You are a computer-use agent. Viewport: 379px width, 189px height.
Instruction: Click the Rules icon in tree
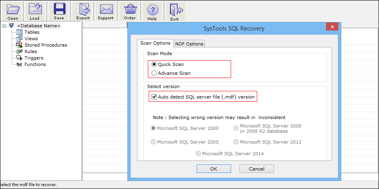click(x=19, y=51)
